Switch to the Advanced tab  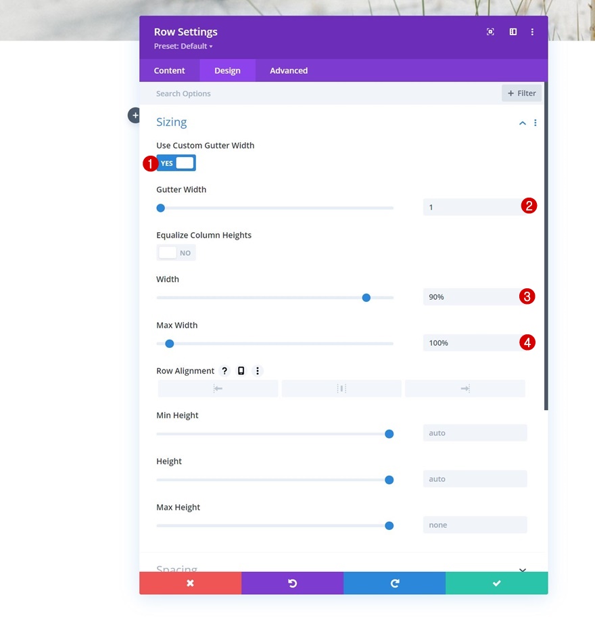point(289,70)
